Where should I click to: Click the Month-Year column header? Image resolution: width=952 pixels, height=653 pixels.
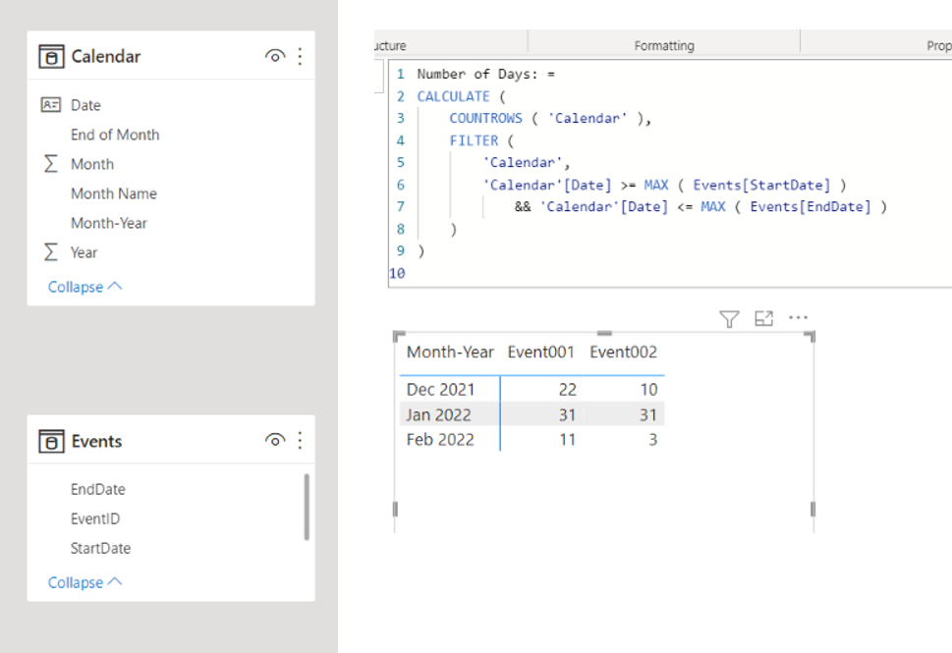click(x=450, y=352)
